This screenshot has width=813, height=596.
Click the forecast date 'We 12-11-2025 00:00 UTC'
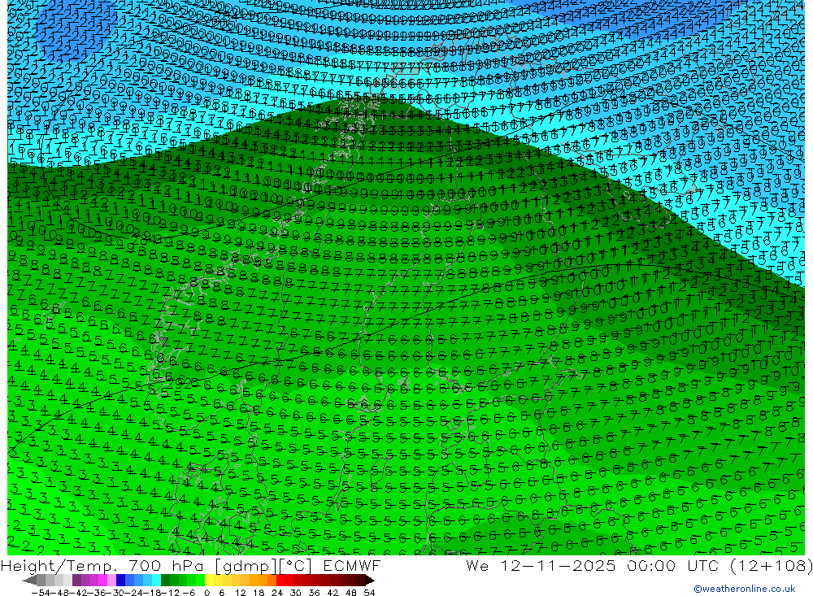(594, 565)
